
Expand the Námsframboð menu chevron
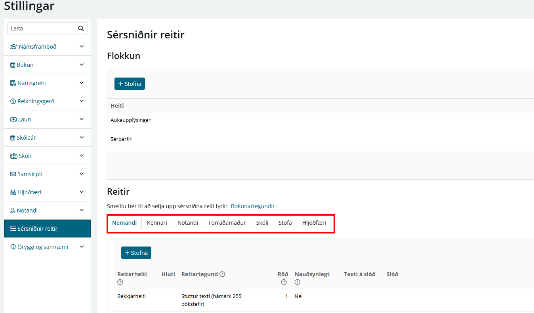82,46
